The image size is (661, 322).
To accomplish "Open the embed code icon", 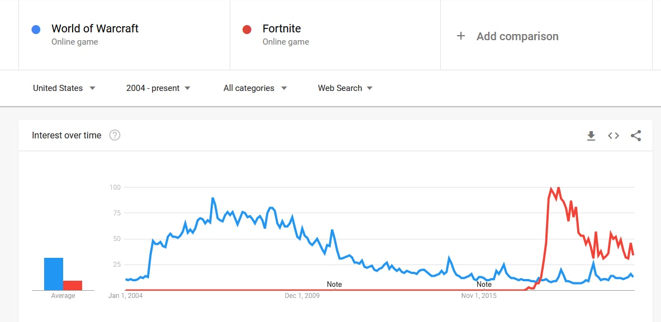I will [614, 136].
